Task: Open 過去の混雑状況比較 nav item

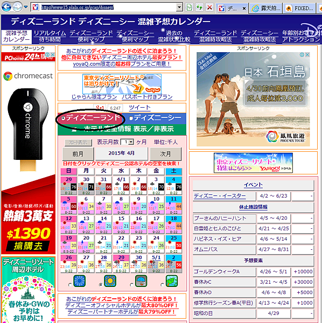Action: [x=174, y=37]
